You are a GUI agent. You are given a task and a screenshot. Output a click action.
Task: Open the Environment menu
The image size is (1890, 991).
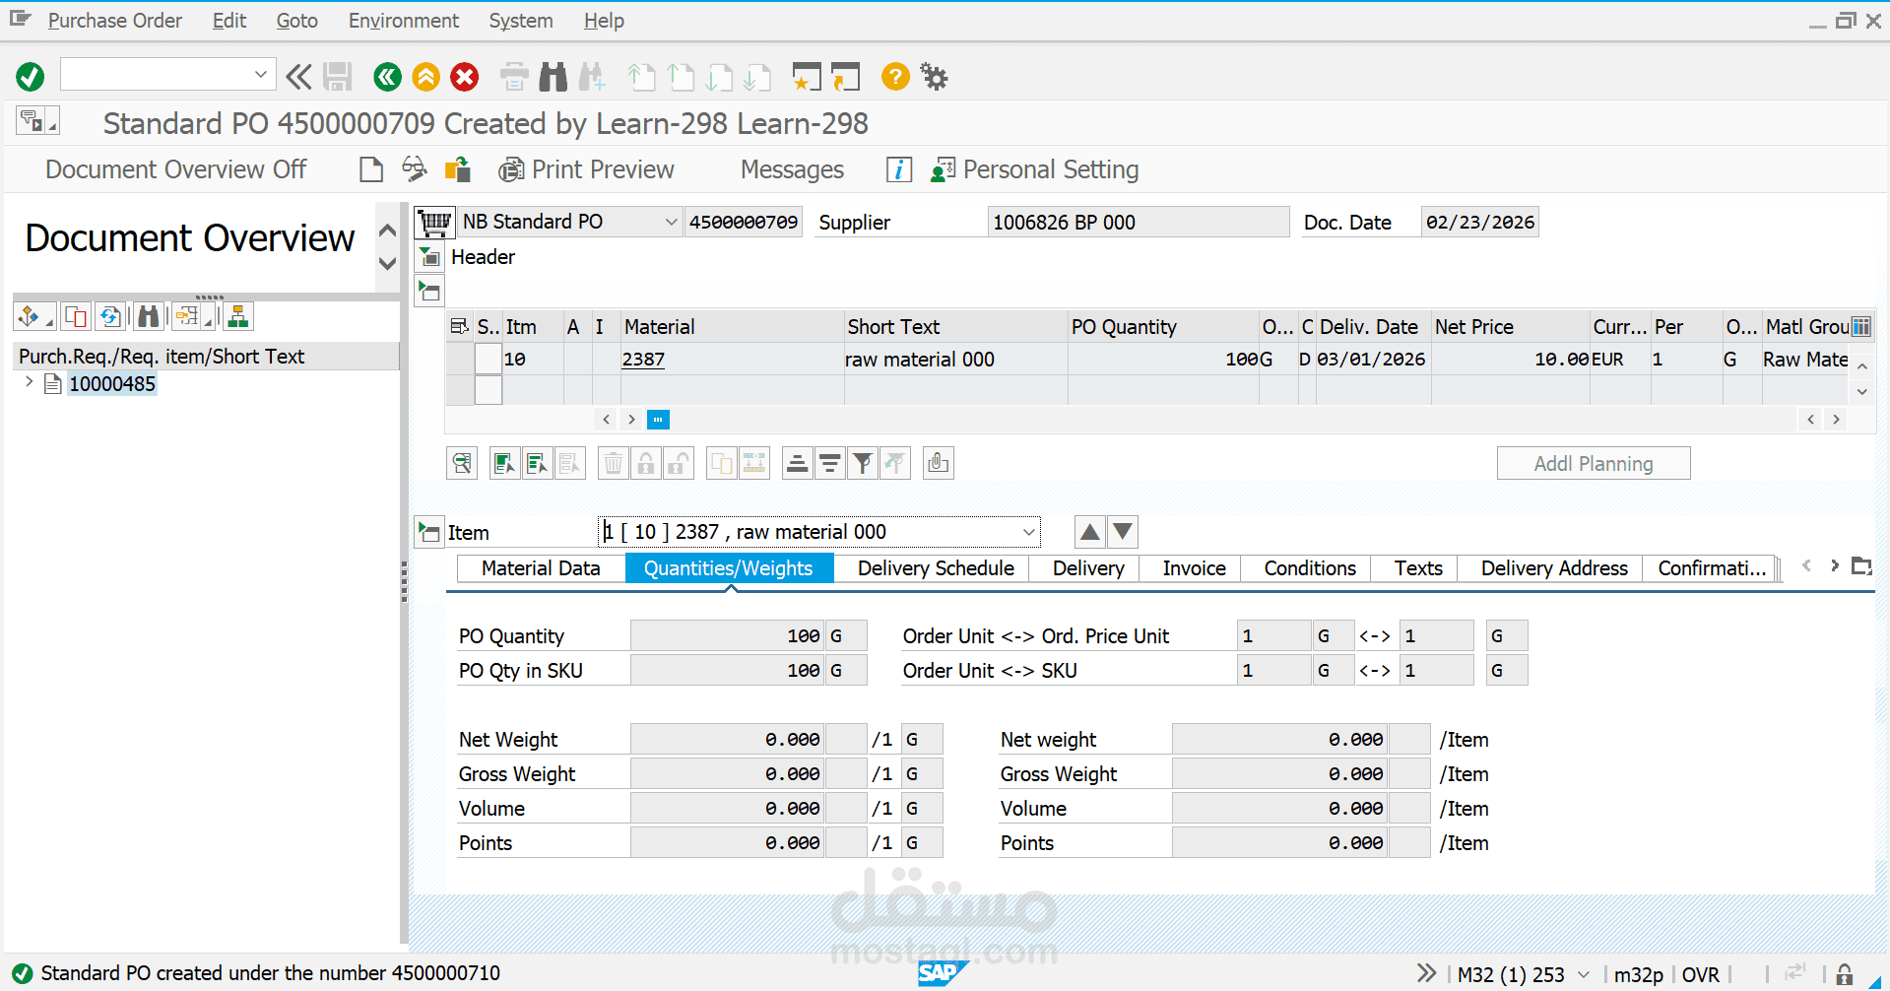[x=403, y=20]
